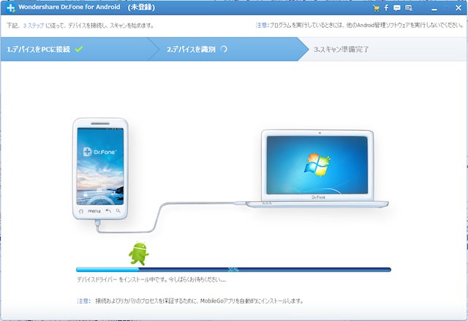
Task: Click the menu key on phone illustration
Action: pos(94,211)
